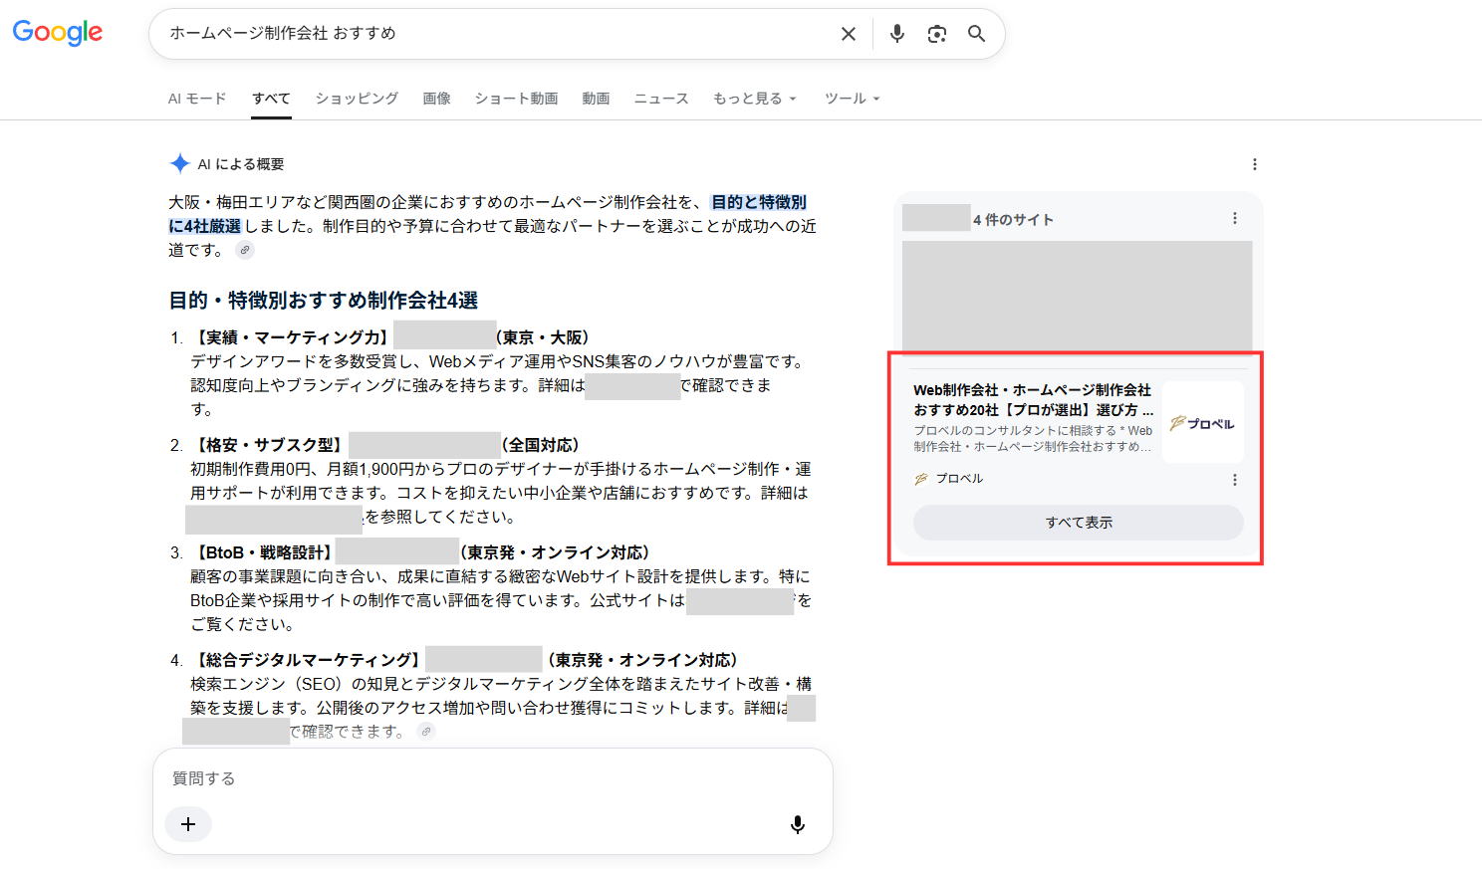Click the plus button in question box
This screenshot has width=1482, height=869.
188,824
